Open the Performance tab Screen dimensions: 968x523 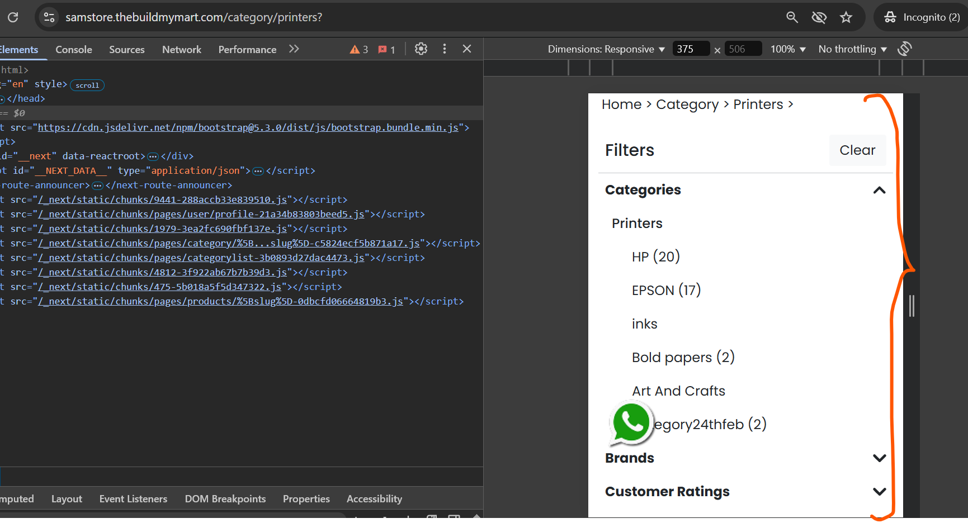247,50
